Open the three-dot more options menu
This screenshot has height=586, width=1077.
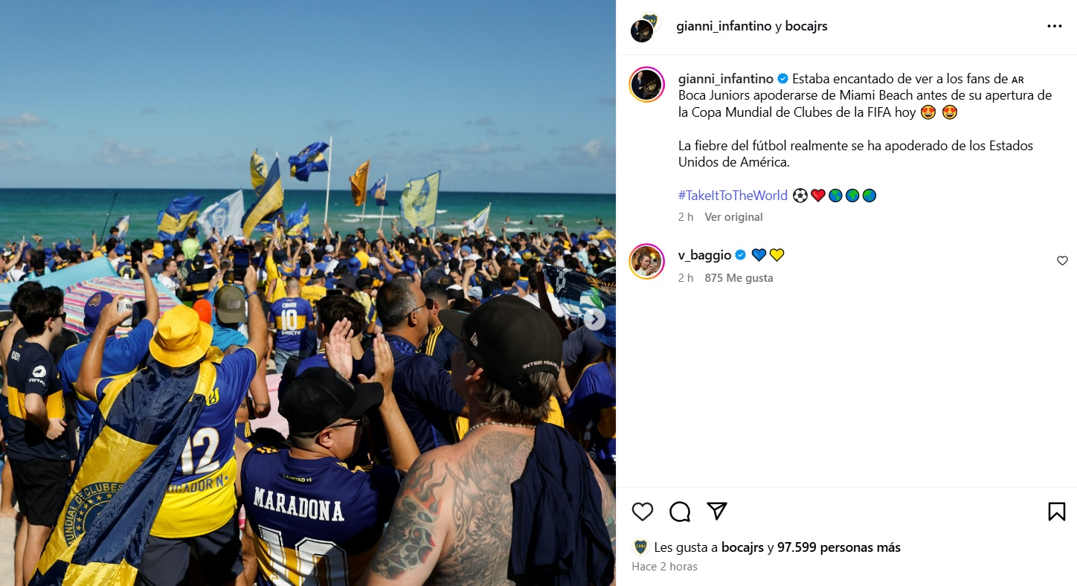tap(1055, 26)
